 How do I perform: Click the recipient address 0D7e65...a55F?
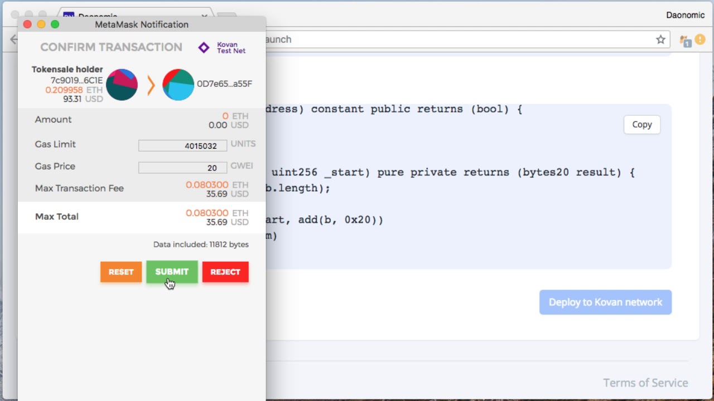(x=224, y=84)
